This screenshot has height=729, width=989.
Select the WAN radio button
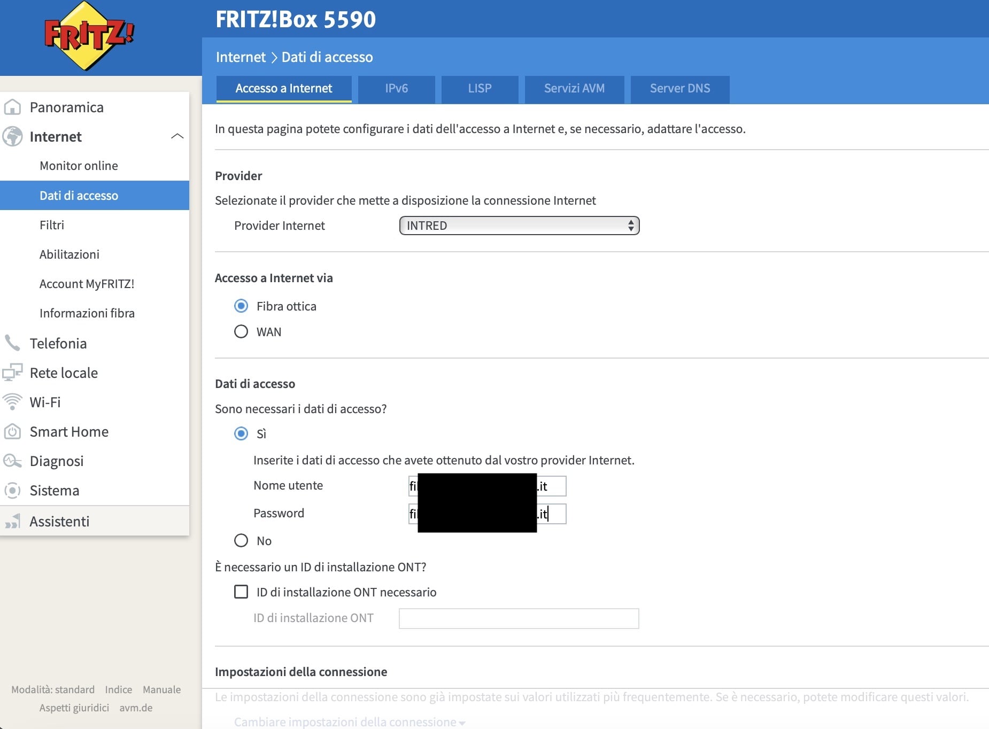(x=241, y=332)
